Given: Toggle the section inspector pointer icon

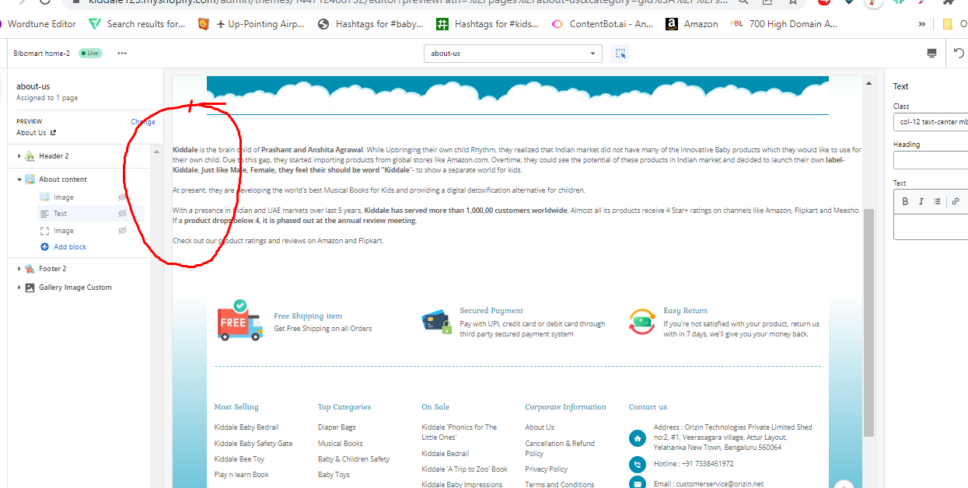Looking at the screenshot, I should coord(620,54).
